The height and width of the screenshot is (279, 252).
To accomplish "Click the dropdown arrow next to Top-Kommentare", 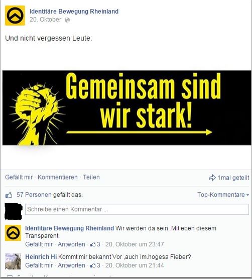I will [247, 195].
